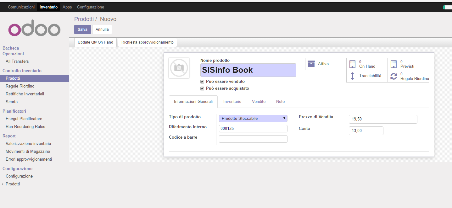Screen dimensions: 452x208
Task: Open the Tracciabilità stat button
Action: [x=367, y=76]
